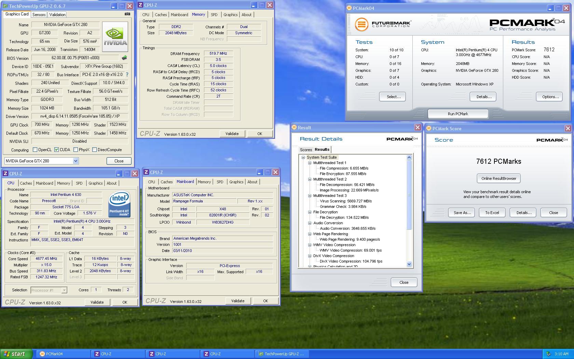Collapse Multithreaded Test 3 node
Viewport: 574px width, 359px height.
310,196
